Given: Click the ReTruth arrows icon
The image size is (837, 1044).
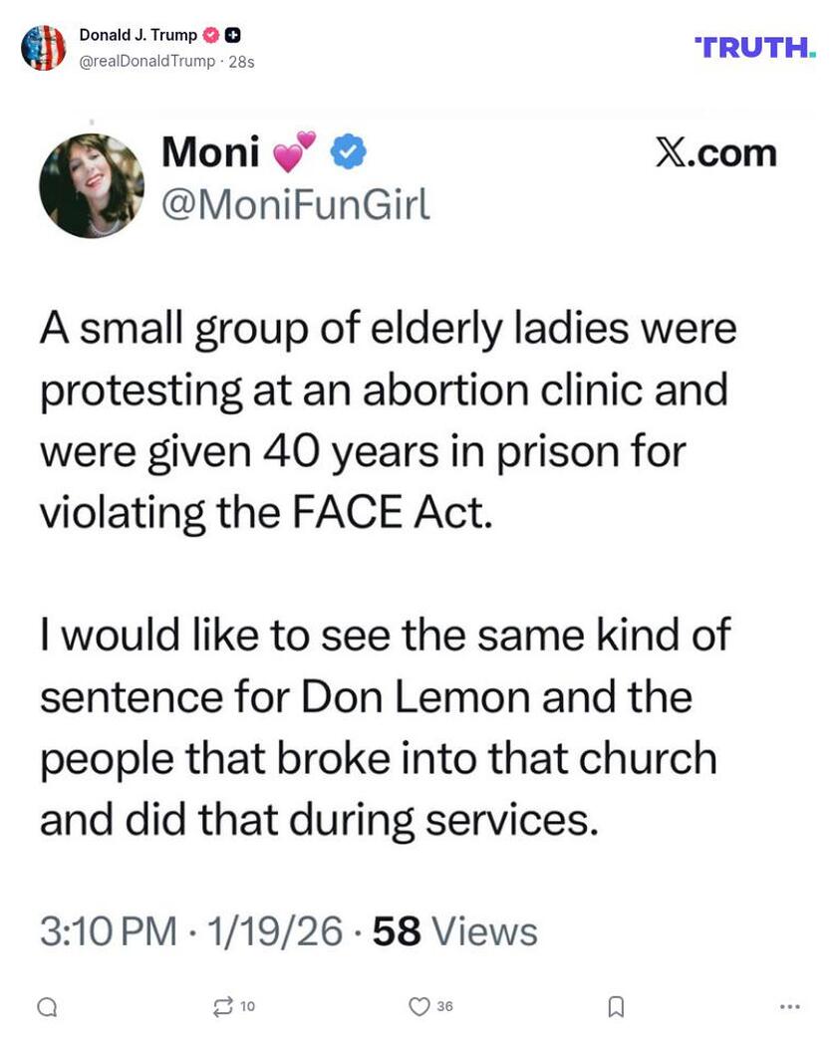Looking at the screenshot, I should coord(223,1006).
